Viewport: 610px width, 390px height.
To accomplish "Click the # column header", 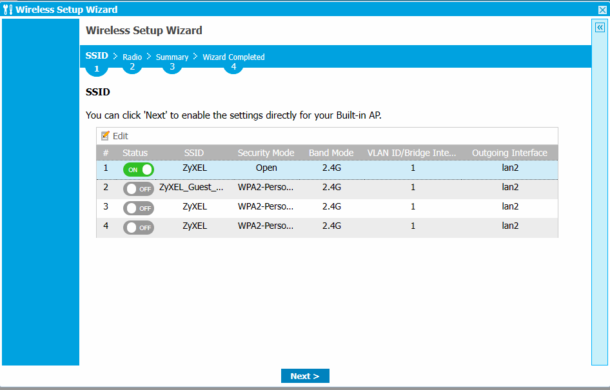I will tap(106, 153).
